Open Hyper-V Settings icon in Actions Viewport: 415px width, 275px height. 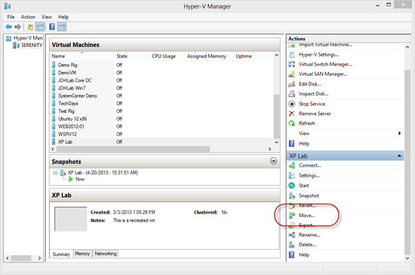(x=292, y=54)
